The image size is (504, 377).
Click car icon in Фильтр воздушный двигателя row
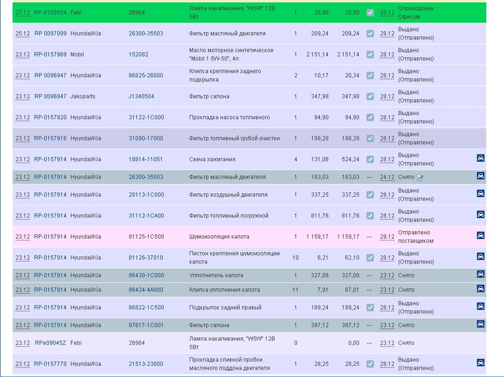480,194
